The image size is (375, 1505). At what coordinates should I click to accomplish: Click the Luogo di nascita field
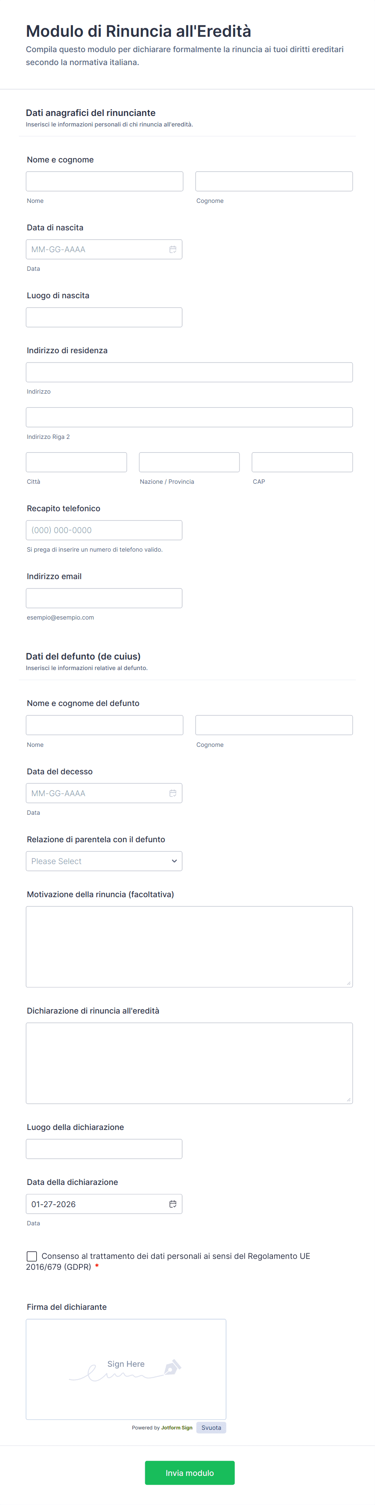tap(104, 317)
